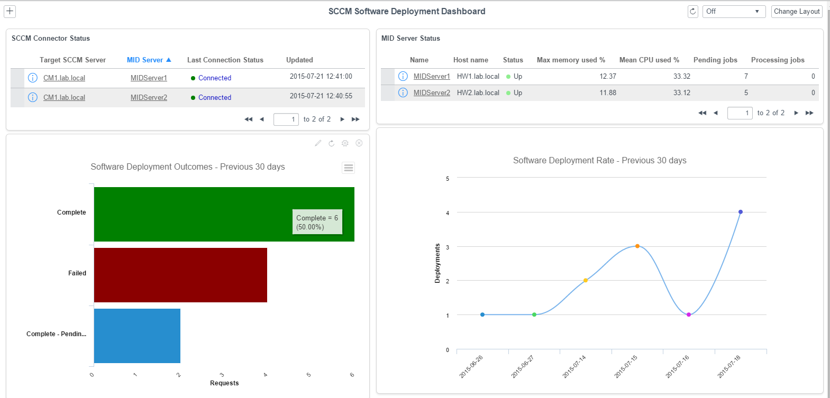The width and height of the screenshot is (830, 398).
Task: Go to next page in MID Server Status
Action: 796,113
